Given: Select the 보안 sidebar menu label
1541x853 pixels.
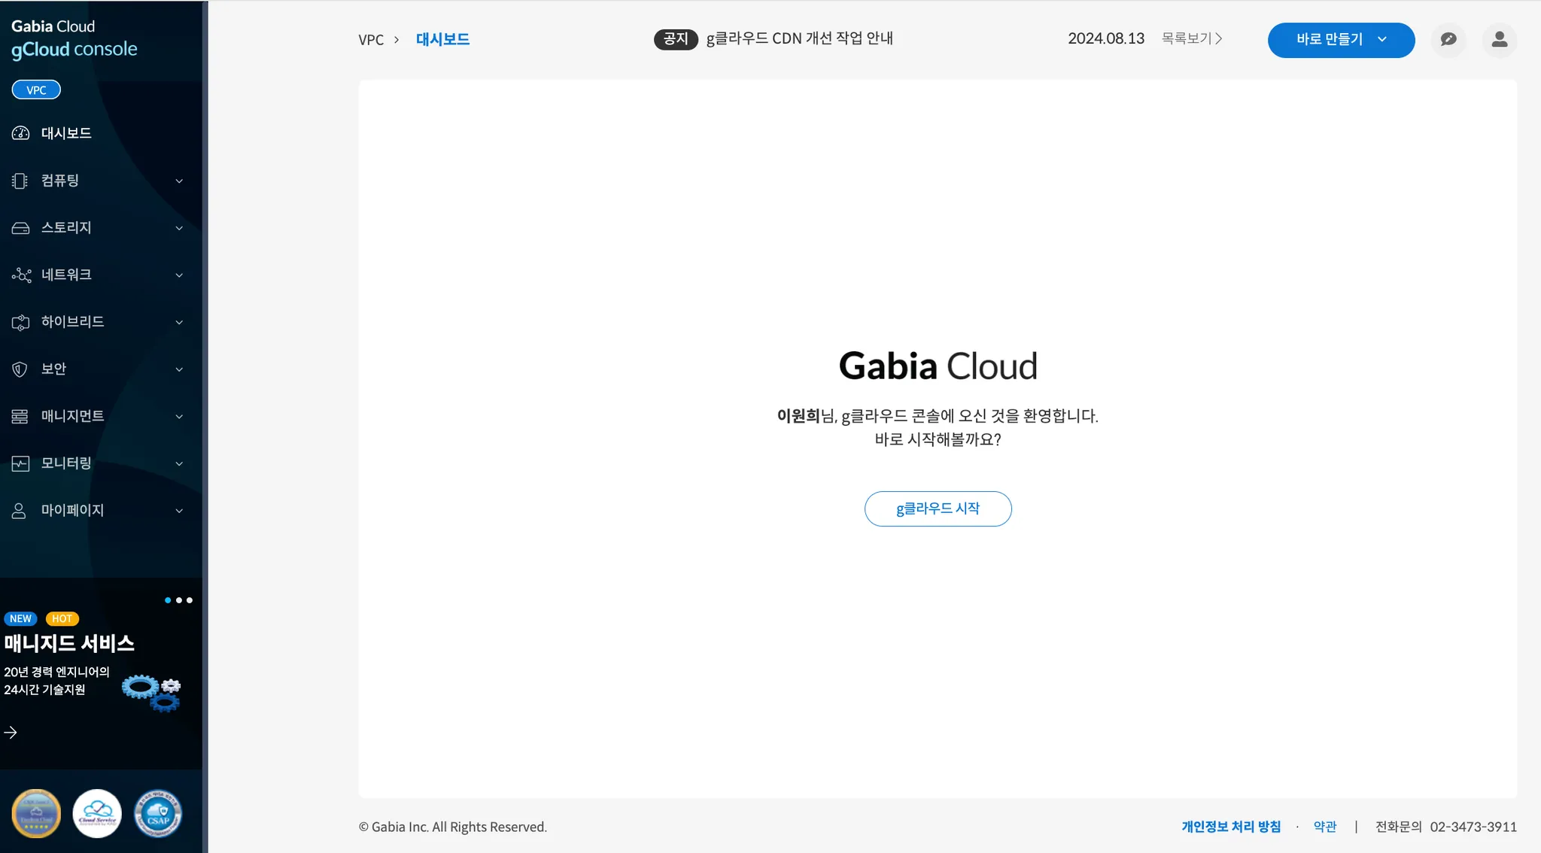Looking at the screenshot, I should pyautogui.click(x=53, y=369).
